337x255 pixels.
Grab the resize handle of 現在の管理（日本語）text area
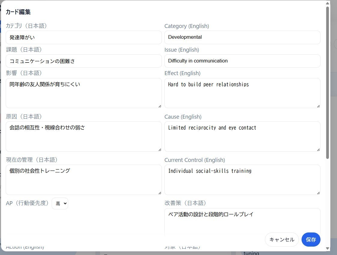pos(160,193)
